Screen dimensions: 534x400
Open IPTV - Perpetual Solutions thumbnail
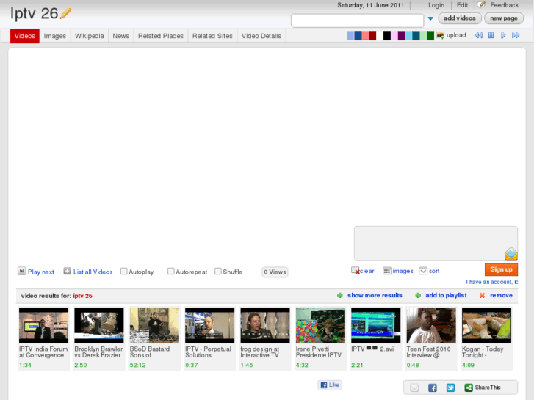point(210,325)
